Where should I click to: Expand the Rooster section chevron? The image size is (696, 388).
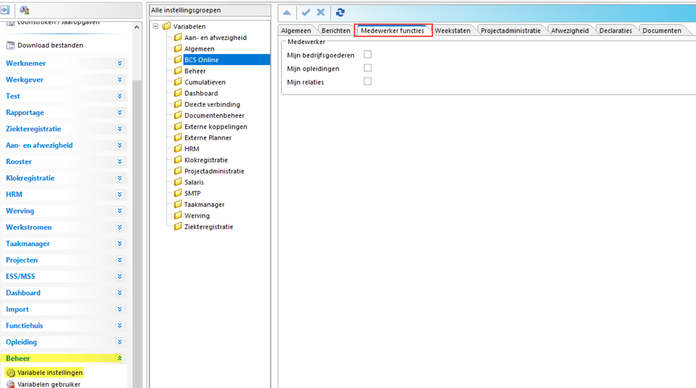click(120, 162)
